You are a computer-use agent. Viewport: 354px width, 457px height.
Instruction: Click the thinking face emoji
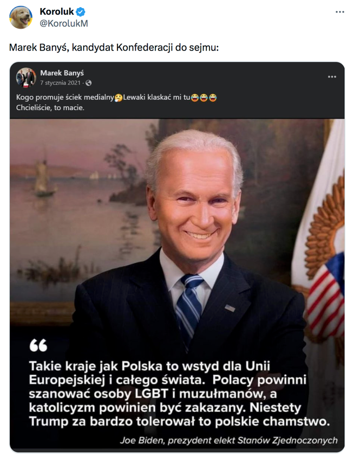coord(118,98)
